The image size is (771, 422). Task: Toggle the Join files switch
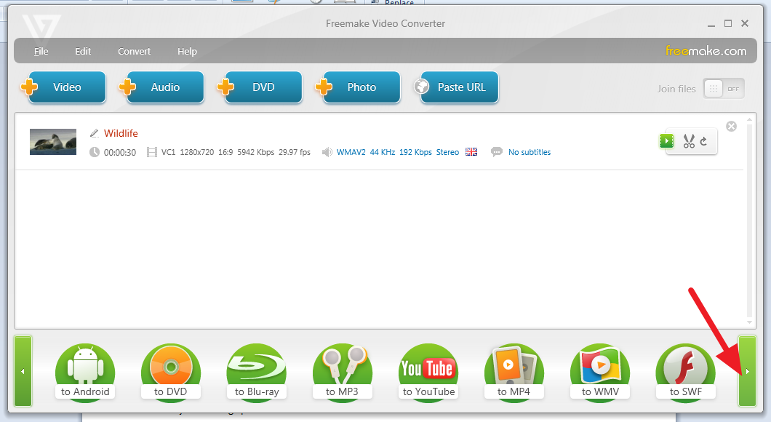tap(723, 89)
